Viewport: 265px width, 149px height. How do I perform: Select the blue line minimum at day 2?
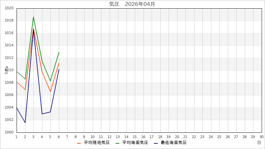25,123
